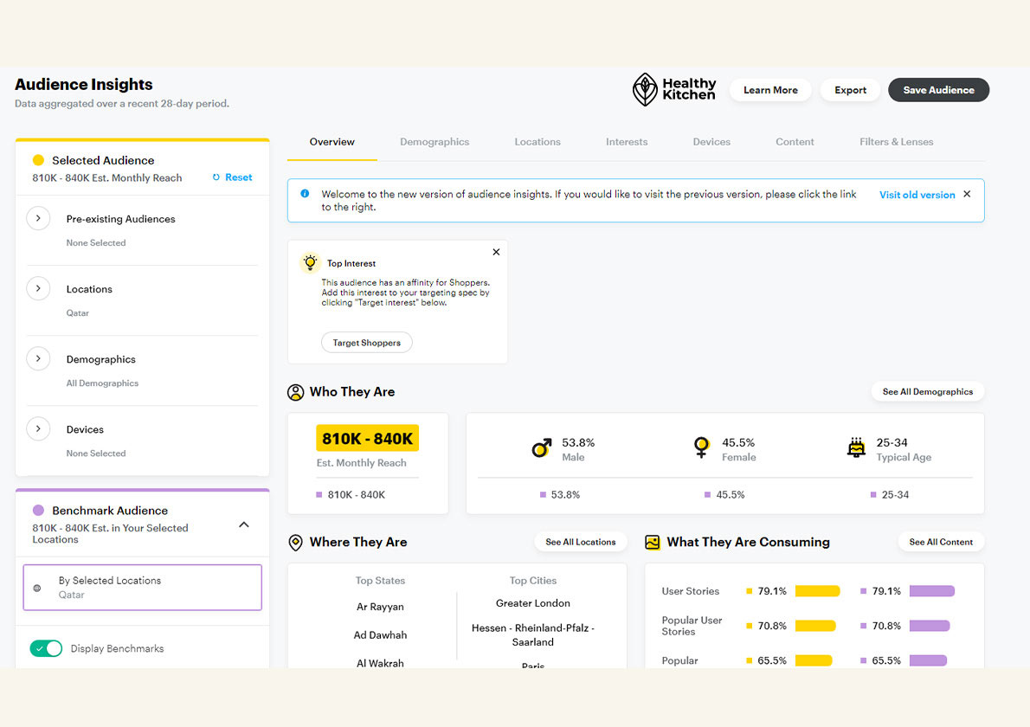
Task: Expand the Locations filter section
Action: pyautogui.click(x=38, y=289)
